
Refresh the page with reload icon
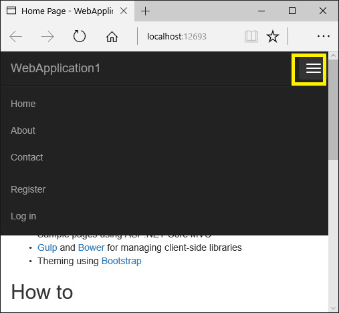click(x=80, y=36)
